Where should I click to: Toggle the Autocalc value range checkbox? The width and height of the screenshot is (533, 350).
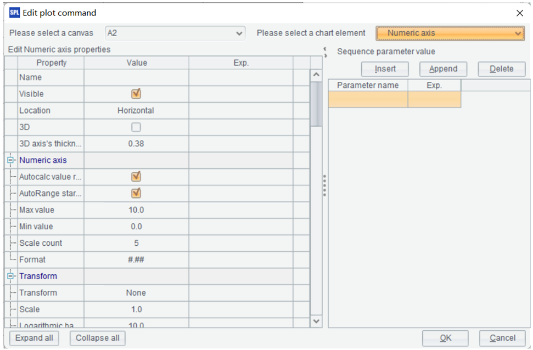[136, 177]
